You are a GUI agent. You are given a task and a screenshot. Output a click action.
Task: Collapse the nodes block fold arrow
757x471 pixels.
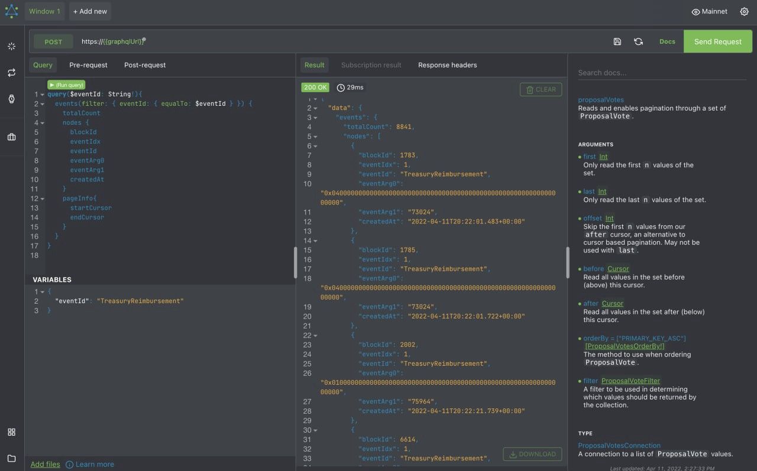(x=43, y=123)
